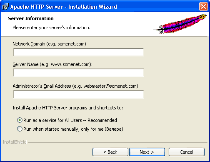
Task: Go back with the < Back button
Action: [110, 152]
